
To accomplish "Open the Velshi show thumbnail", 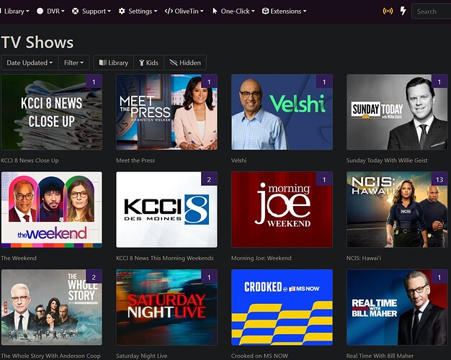I will pos(282,112).
